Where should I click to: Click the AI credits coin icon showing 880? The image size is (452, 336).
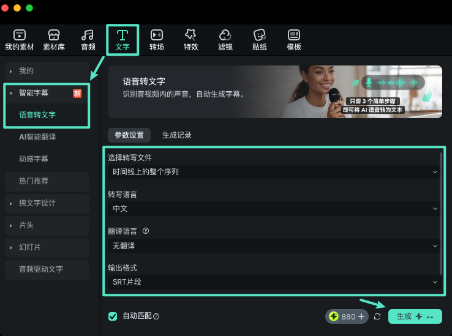334,316
